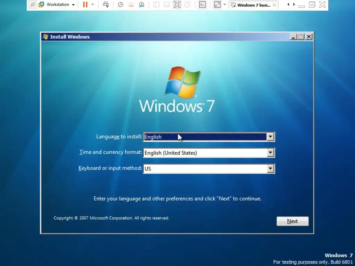Open the snapshot manager
Viewport: 355px width, 266px height.
141,5
